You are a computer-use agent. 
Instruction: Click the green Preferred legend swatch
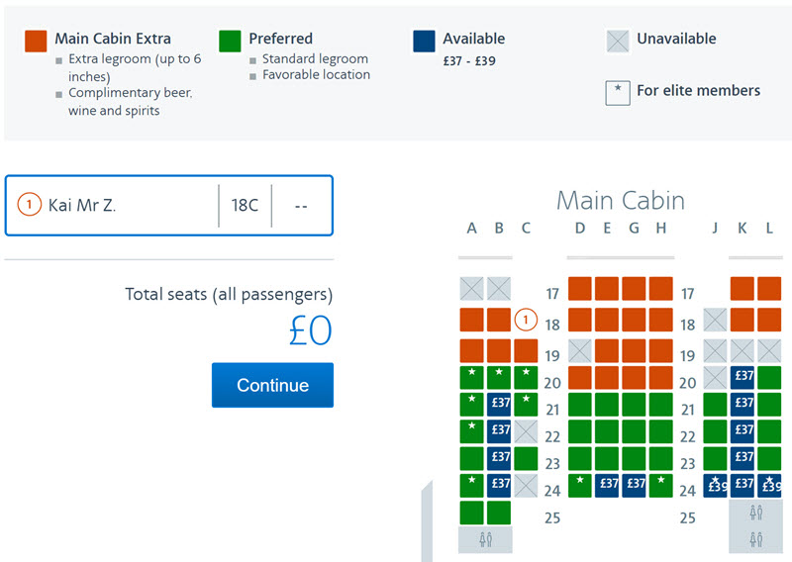(230, 41)
